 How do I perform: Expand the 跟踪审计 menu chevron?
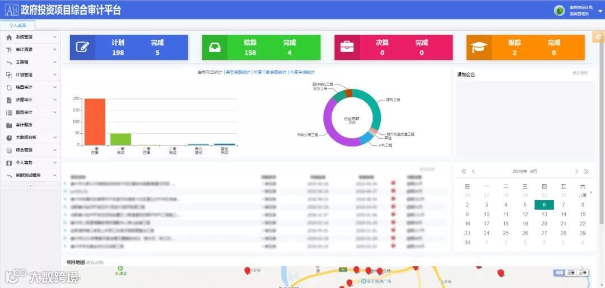[55, 112]
